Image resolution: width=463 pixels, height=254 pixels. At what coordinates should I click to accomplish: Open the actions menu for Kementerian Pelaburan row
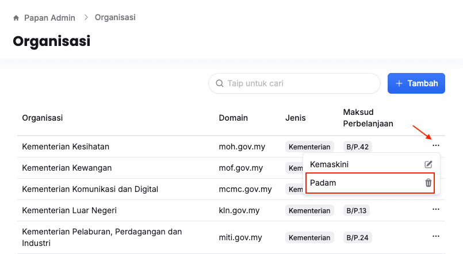435,237
